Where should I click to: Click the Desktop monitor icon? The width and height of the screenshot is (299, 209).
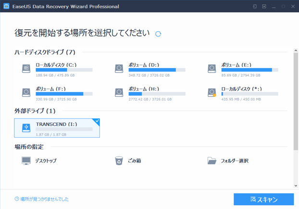[x=26, y=161]
